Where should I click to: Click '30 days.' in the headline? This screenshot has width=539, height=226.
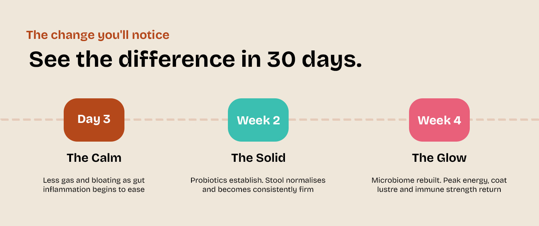314,60
